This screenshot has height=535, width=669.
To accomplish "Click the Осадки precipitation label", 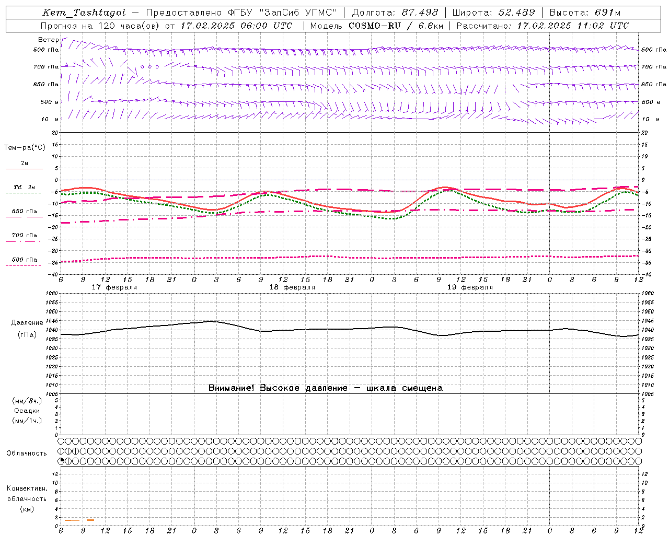I will (27, 411).
